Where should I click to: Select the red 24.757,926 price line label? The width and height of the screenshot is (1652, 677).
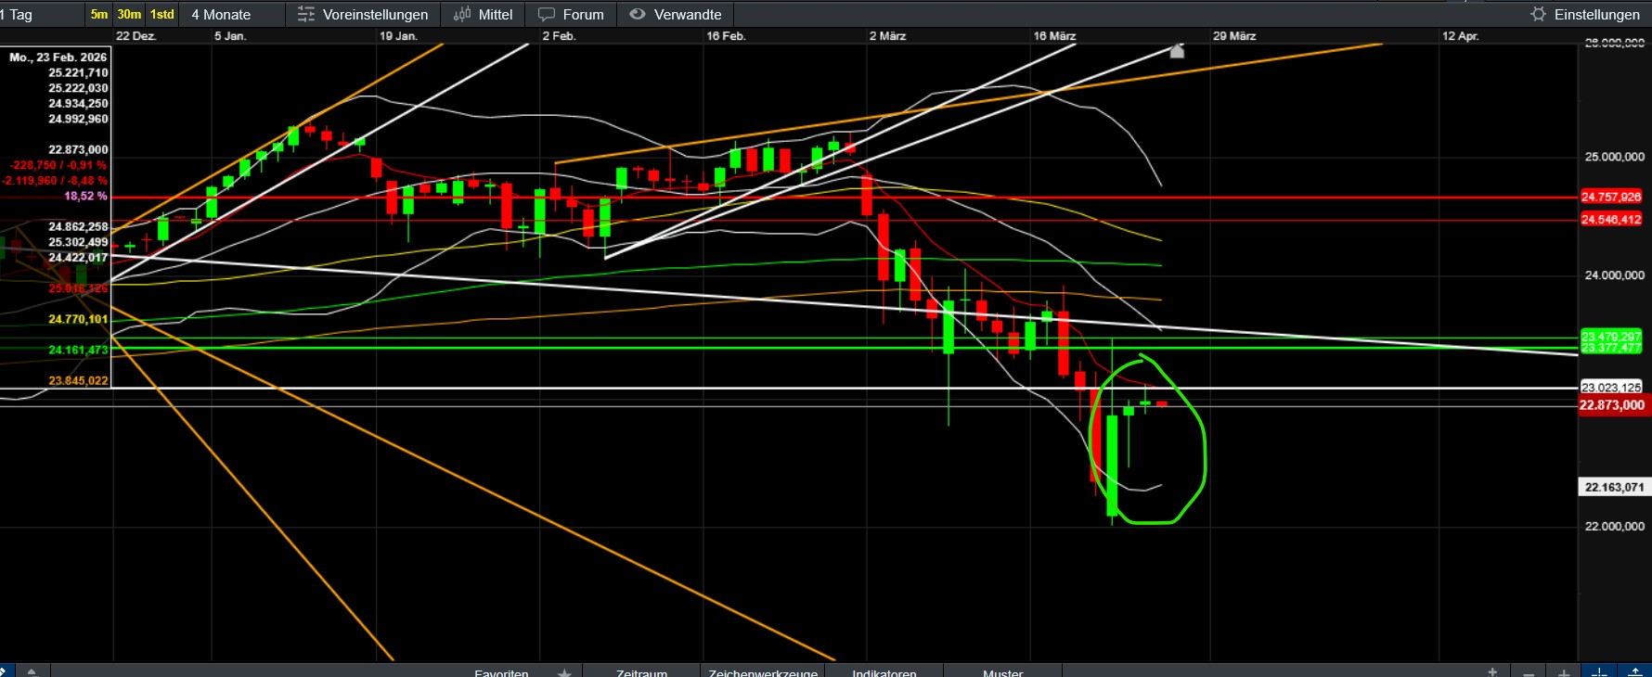click(1611, 197)
